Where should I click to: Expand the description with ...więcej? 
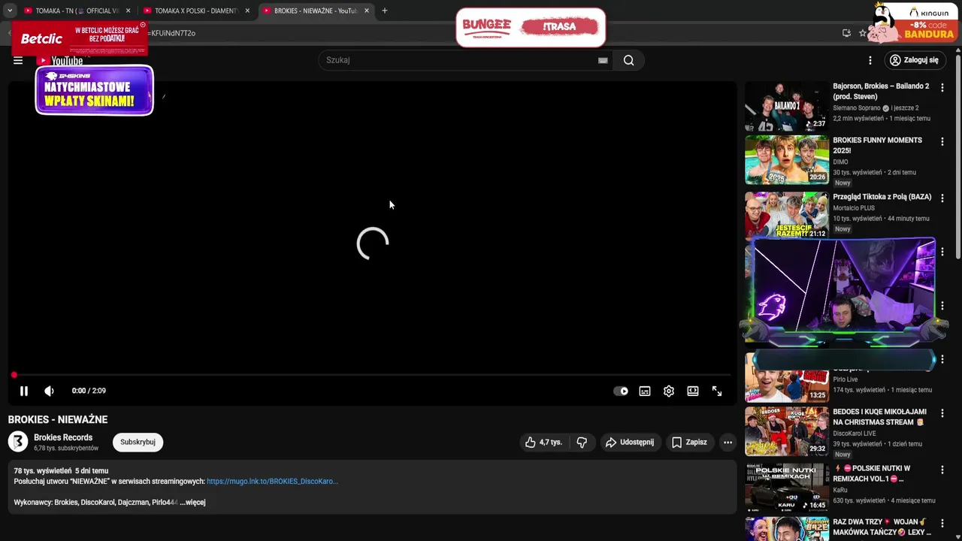[x=192, y=502]
